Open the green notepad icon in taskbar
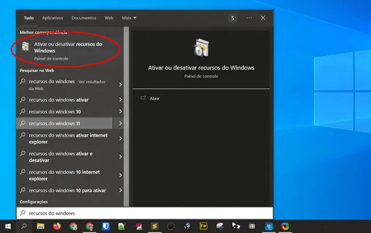This screenshot has width=371, height=233. pos(122,226)
